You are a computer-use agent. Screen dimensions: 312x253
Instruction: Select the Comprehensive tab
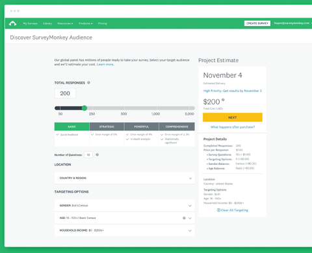tap(177, 126)
